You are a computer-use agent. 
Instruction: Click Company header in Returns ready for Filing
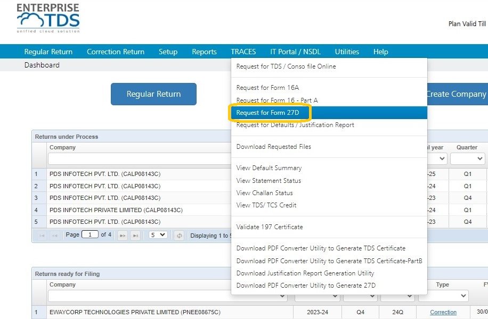(x=62, y=284)
